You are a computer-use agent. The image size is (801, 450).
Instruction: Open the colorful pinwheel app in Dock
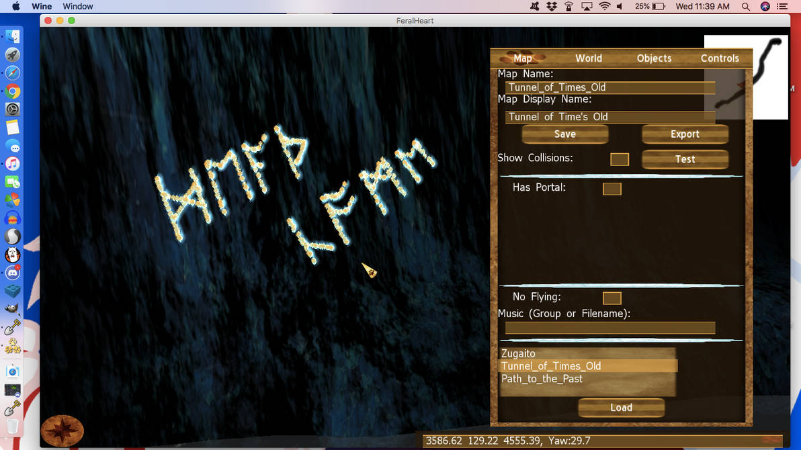[x=13, y=200]
